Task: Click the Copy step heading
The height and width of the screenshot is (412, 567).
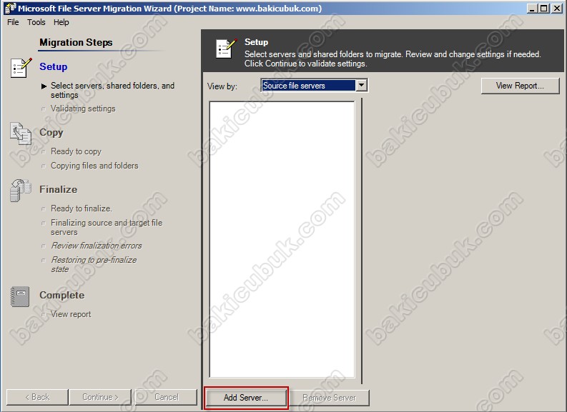Action: (x=51, y=133)
